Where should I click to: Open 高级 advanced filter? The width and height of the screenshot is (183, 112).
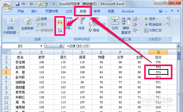(93, 30)
